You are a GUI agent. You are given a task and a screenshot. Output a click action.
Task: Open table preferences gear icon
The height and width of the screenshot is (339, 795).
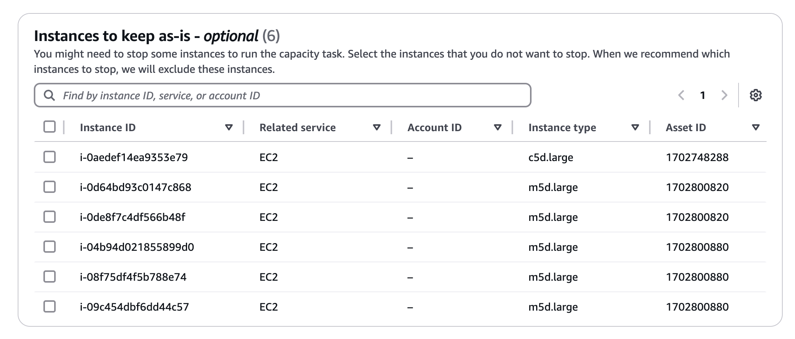(755, 95)
